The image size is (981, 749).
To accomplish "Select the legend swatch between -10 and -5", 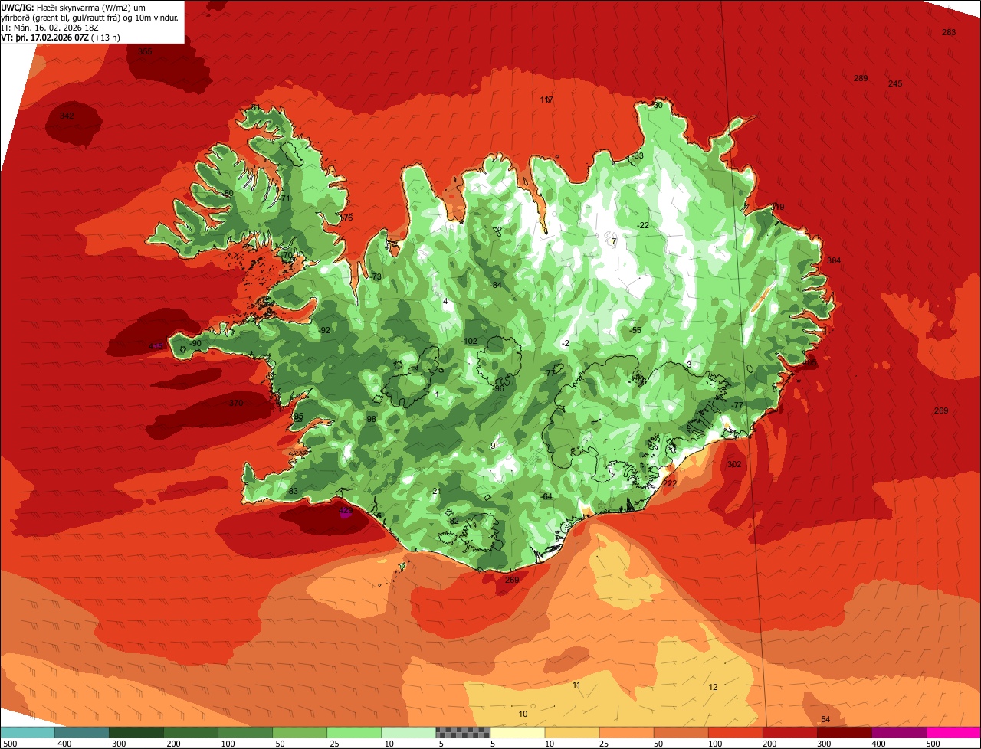I will click(408, 732).
